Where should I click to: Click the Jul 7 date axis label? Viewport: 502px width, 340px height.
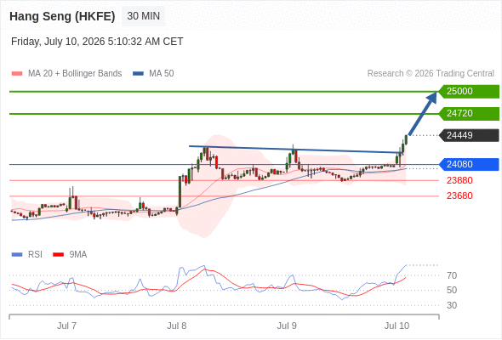pos(66,326)
